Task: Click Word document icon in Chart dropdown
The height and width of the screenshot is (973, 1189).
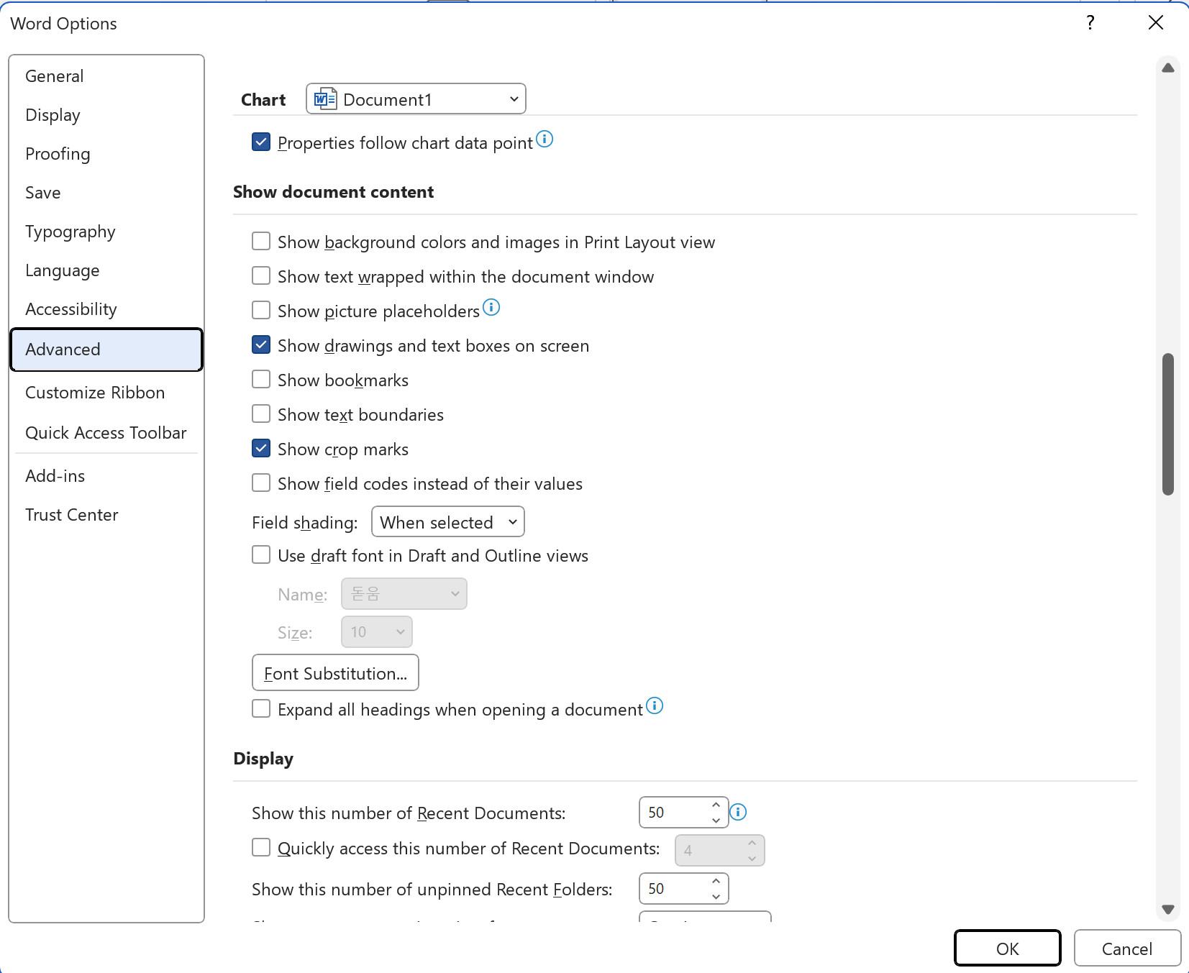Action: coord(325,99)
